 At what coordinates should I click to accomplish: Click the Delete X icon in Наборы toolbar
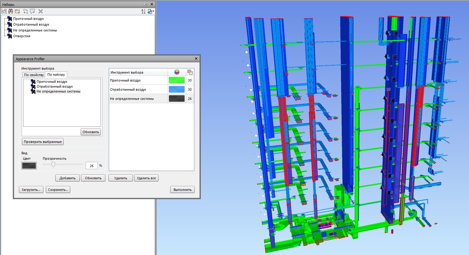pyautogui.click(x=41, y=11)
